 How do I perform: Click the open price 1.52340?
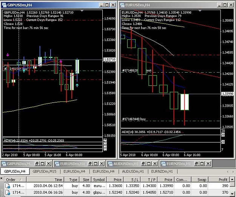(x=116, y=192)
